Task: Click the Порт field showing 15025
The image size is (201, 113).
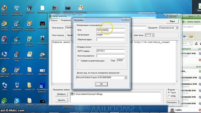Action: [121, 61]
